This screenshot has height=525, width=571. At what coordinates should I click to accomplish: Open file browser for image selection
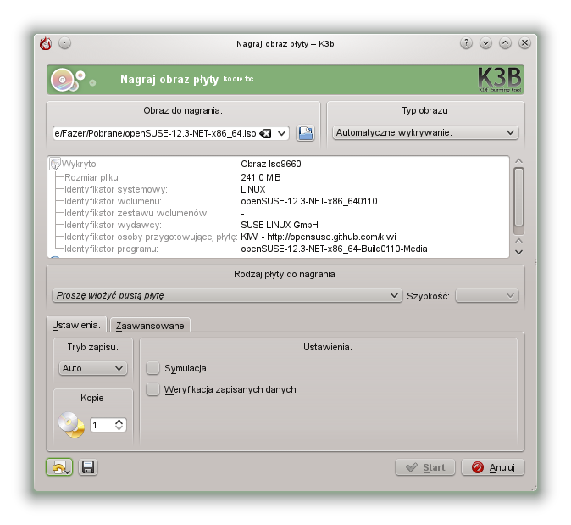click(305, 133)
